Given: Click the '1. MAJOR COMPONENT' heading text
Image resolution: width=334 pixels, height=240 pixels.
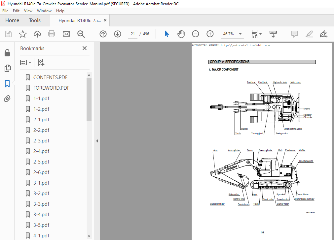Looking at the screenshot, I should [x=223, y=70].
